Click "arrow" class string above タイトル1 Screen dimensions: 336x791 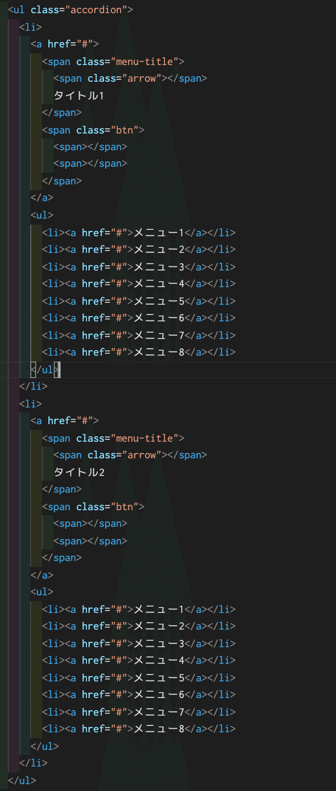click(x=142, y=78)
